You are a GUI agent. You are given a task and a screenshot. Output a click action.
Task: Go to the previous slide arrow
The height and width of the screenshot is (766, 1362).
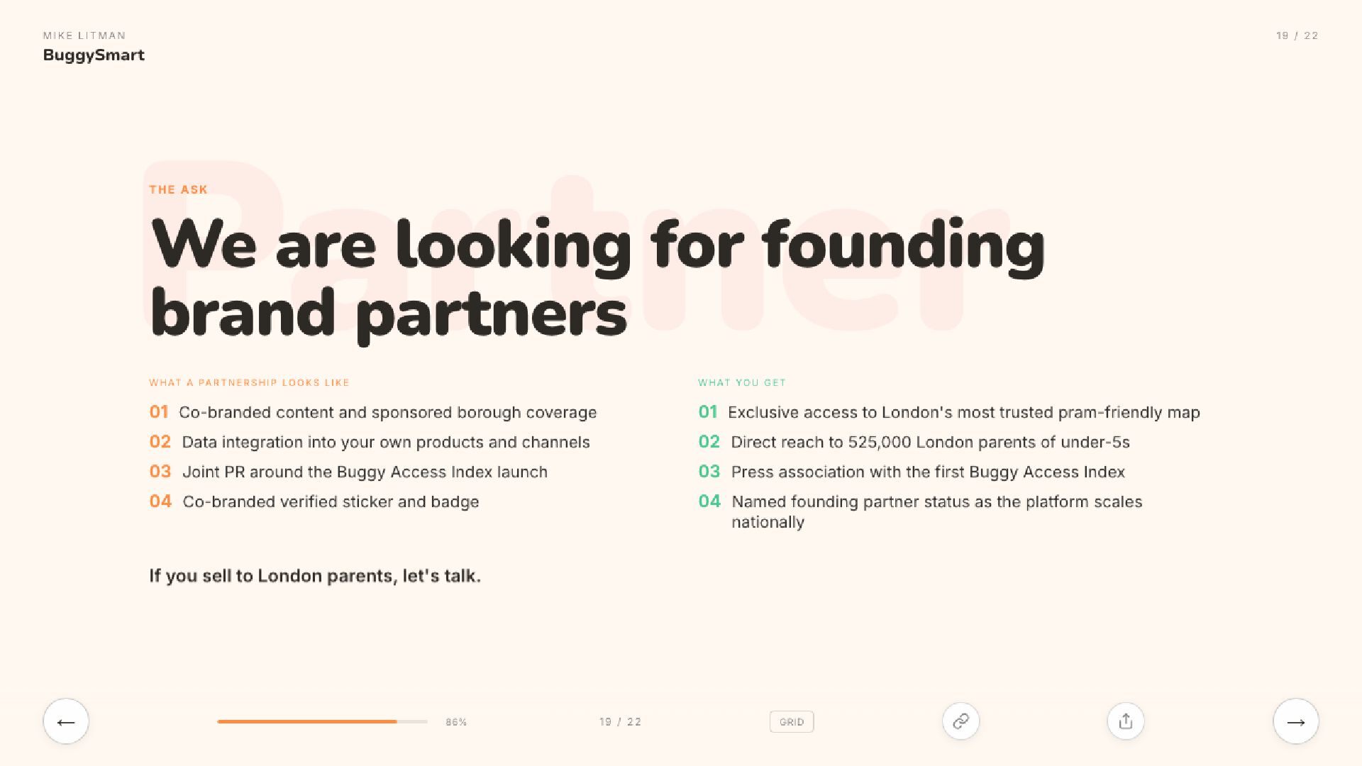(x=66, y=721)
